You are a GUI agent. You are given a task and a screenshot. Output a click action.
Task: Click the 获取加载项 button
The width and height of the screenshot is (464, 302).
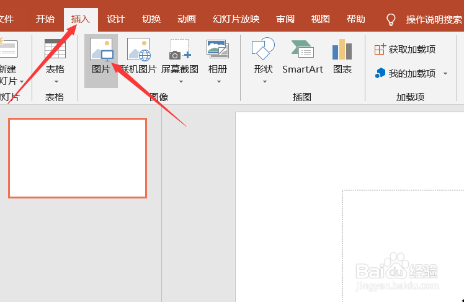(x=405, y=49)
